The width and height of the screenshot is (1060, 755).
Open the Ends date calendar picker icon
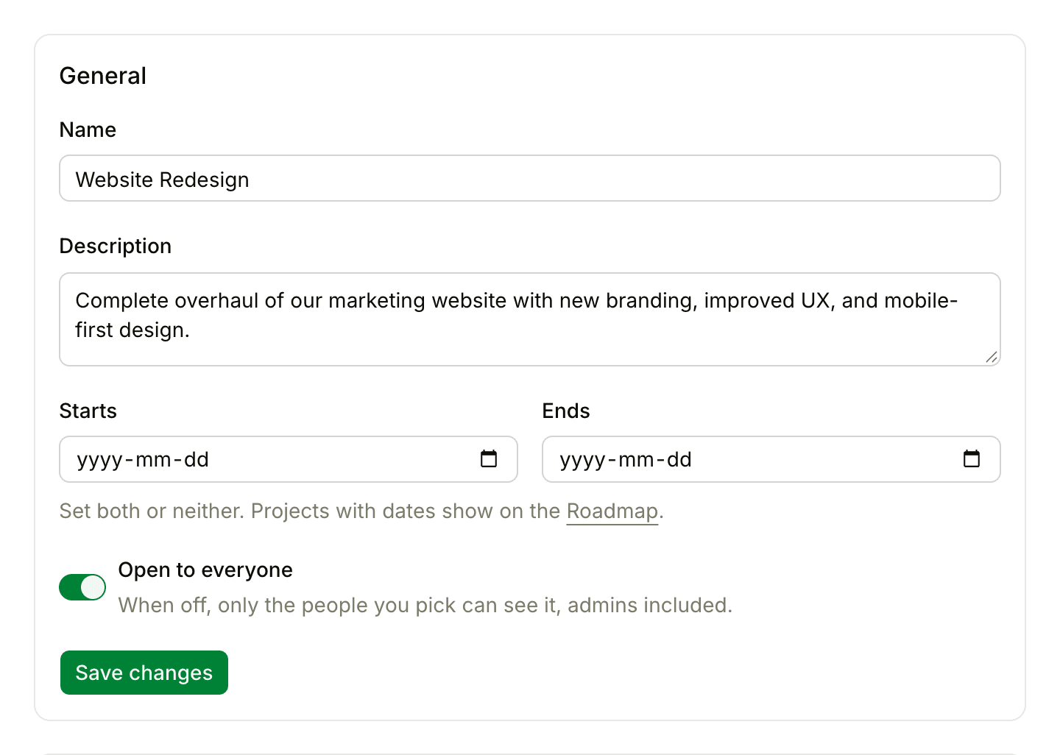pos(972,459)
